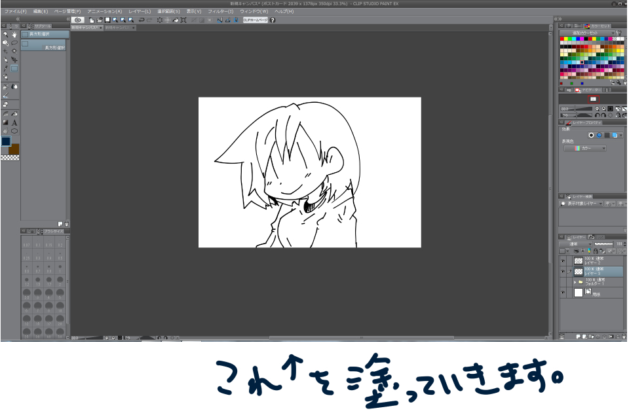Open the ファイル(F) menu
629x417 pixels.
tap(15, 11)
